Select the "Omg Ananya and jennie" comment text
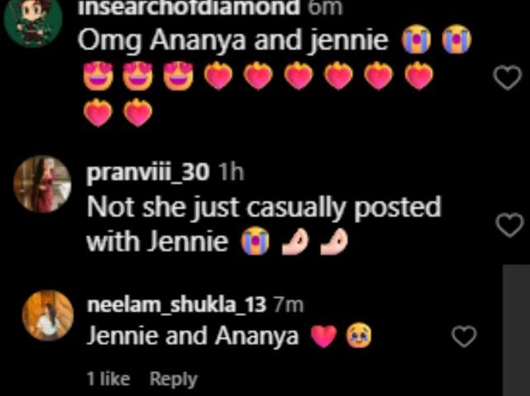530x396 pixels. [x=233, y=41]
